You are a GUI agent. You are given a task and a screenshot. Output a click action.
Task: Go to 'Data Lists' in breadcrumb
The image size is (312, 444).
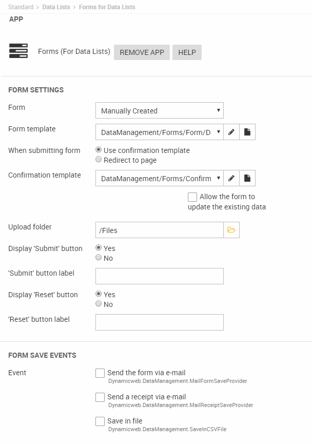[x=56, y=7]
